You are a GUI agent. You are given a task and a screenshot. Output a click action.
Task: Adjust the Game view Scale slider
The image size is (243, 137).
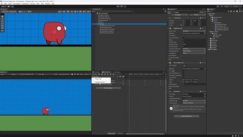[x=48, y=74]
